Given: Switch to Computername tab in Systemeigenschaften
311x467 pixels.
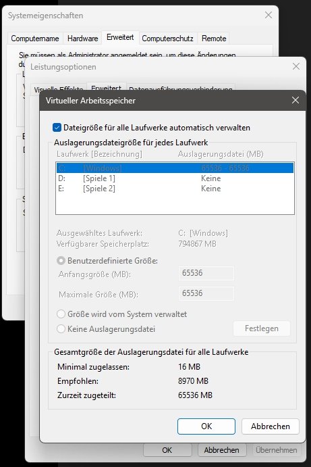Looking at the screenshot, I should (x=35, y=39).
